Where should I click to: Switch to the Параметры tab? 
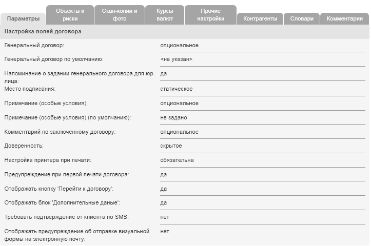click(23, 19)
